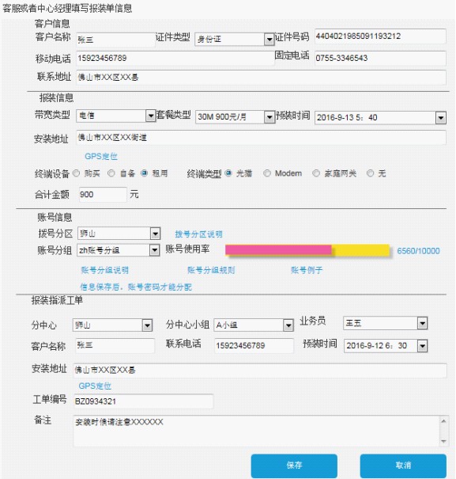This screenshot has width=456, height=479.
Task: Click the GPS定位 link under 安装地址 in 报装信息
Action: (101, 157)
